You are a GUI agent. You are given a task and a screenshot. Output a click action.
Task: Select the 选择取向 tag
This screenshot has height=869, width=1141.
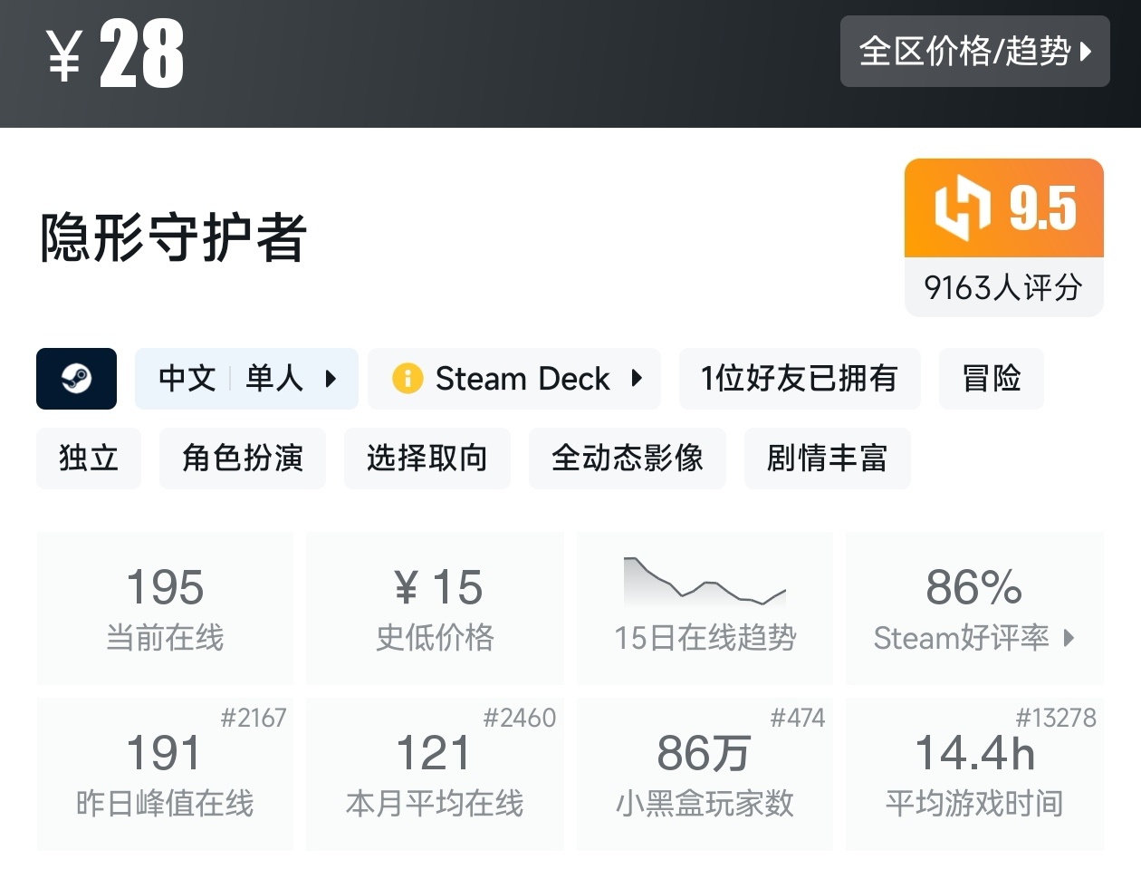[x=427, y=459]
